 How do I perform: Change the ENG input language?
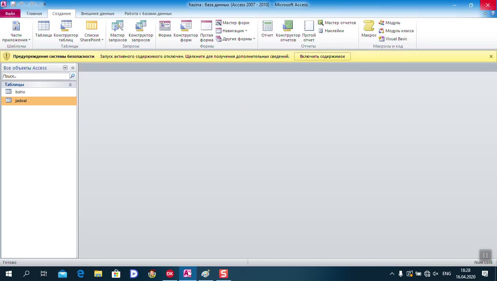coord(447,273)
